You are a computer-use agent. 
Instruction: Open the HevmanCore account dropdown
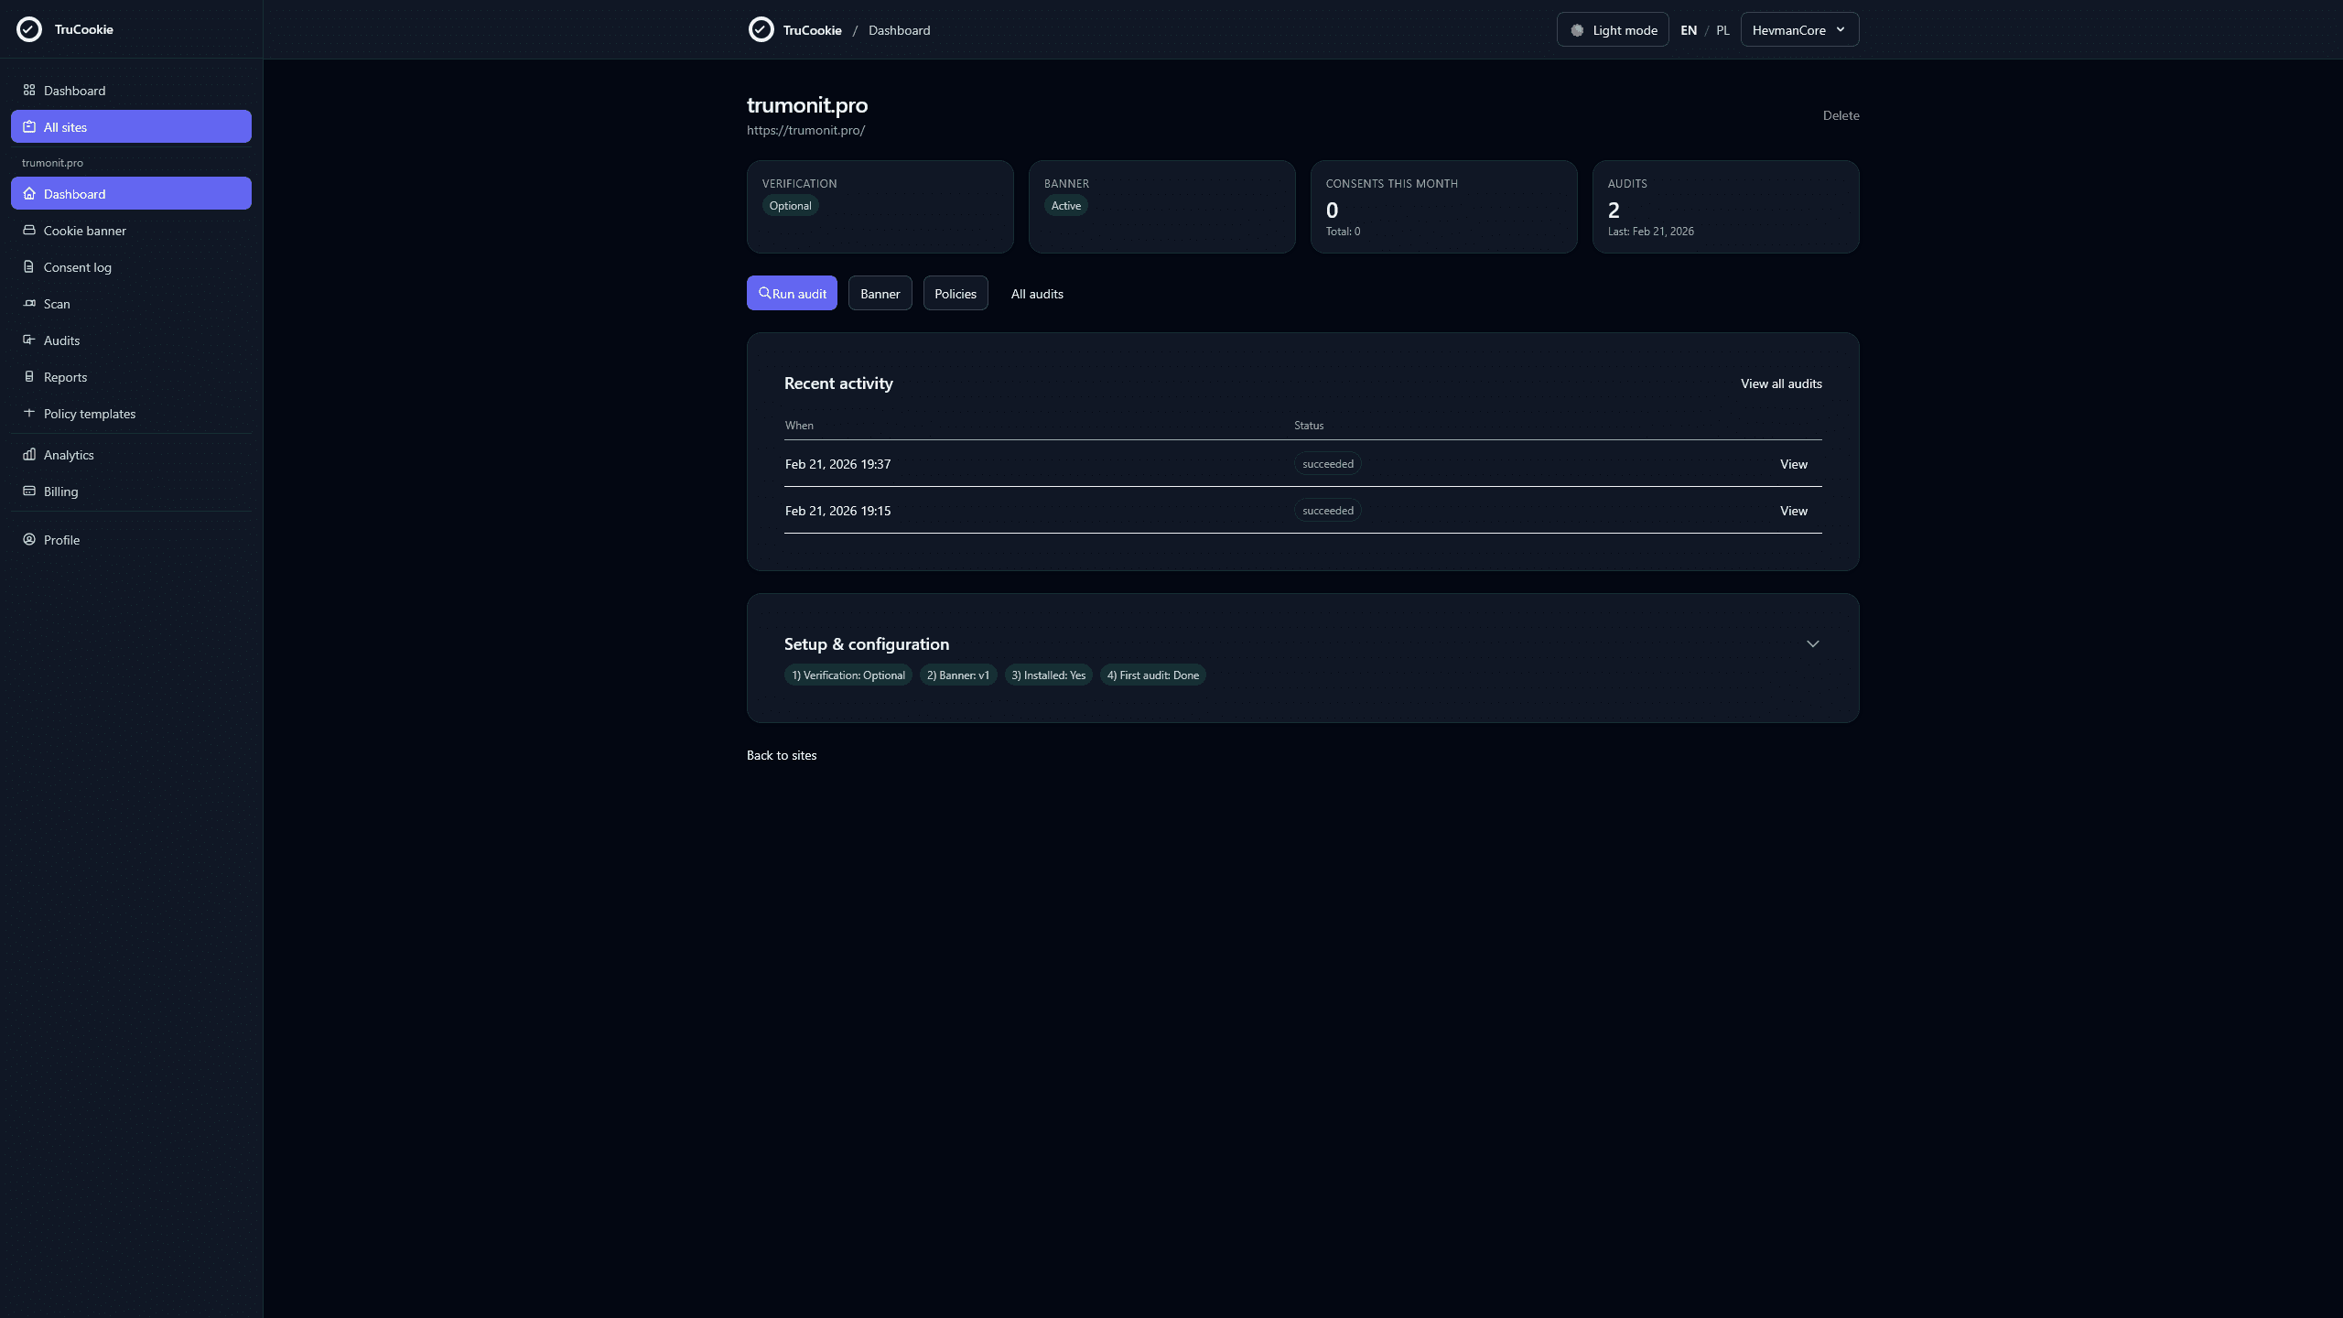click(x=1798, y=28)
